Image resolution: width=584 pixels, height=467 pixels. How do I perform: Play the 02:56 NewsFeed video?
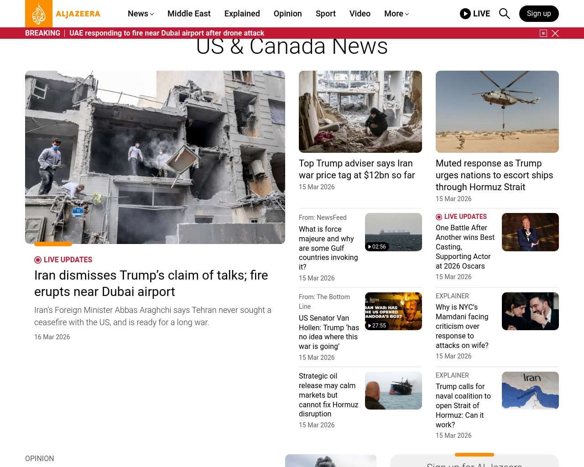(x=377, y=247)
